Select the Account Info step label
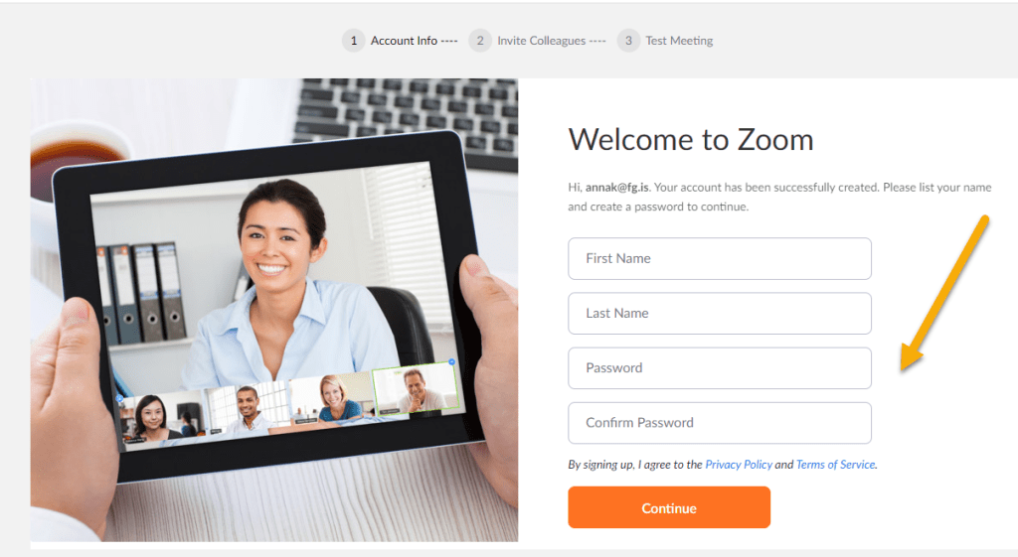 pos(404,41)
